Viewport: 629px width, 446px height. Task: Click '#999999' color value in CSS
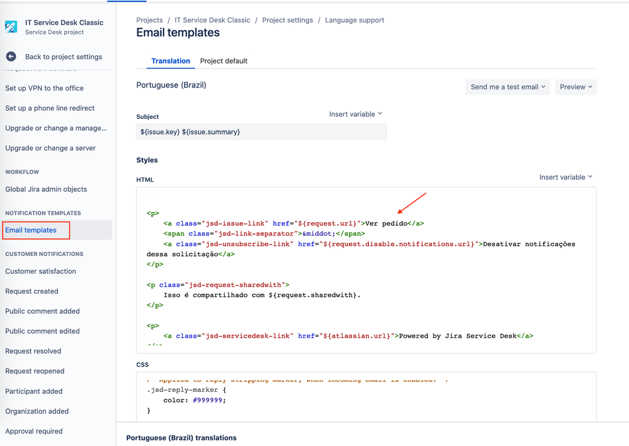[207, 400]
